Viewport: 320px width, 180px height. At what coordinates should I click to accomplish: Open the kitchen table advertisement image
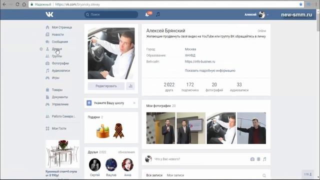pyautogui.click(x=62, y=154)
